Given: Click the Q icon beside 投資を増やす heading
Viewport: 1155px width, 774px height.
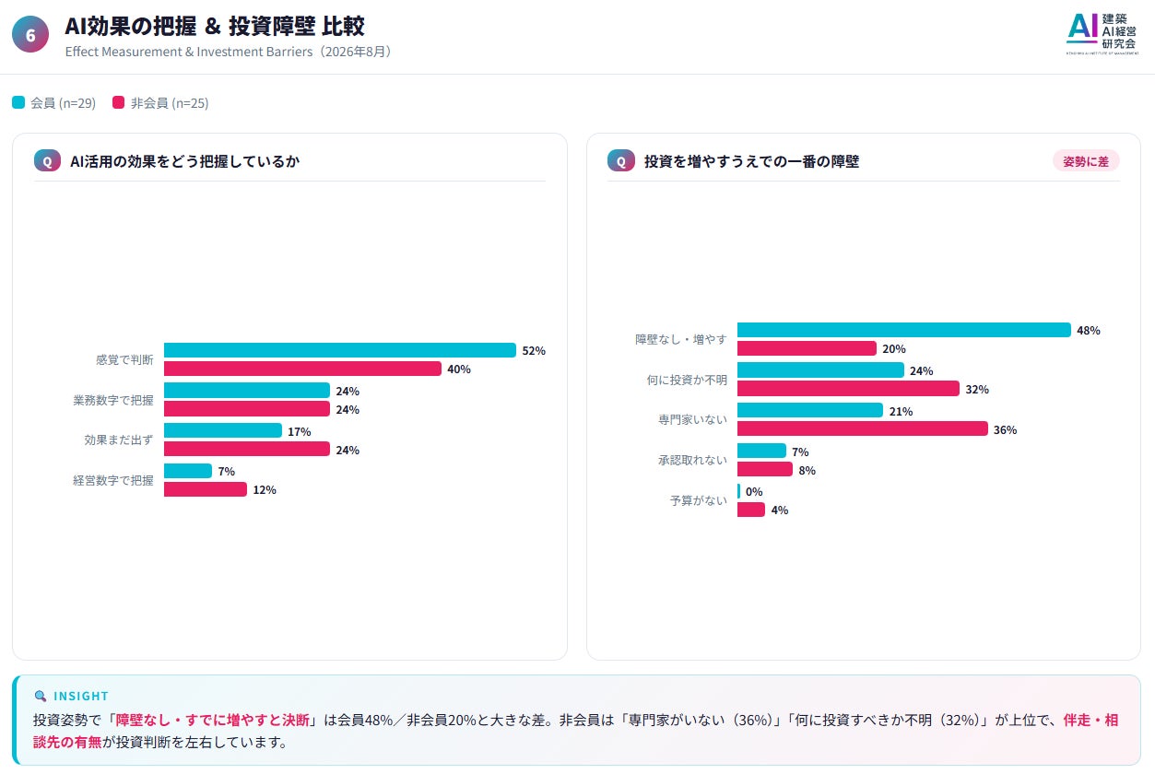Looking at the screenshot, I should (x=620, y=160).
